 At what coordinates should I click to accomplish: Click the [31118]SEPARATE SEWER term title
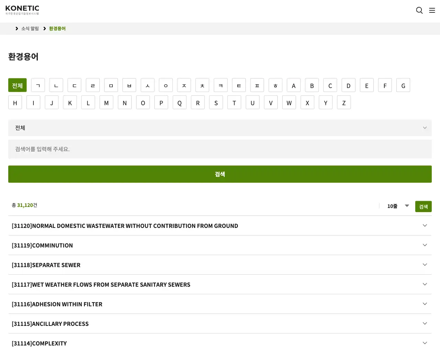click(46, 265)
